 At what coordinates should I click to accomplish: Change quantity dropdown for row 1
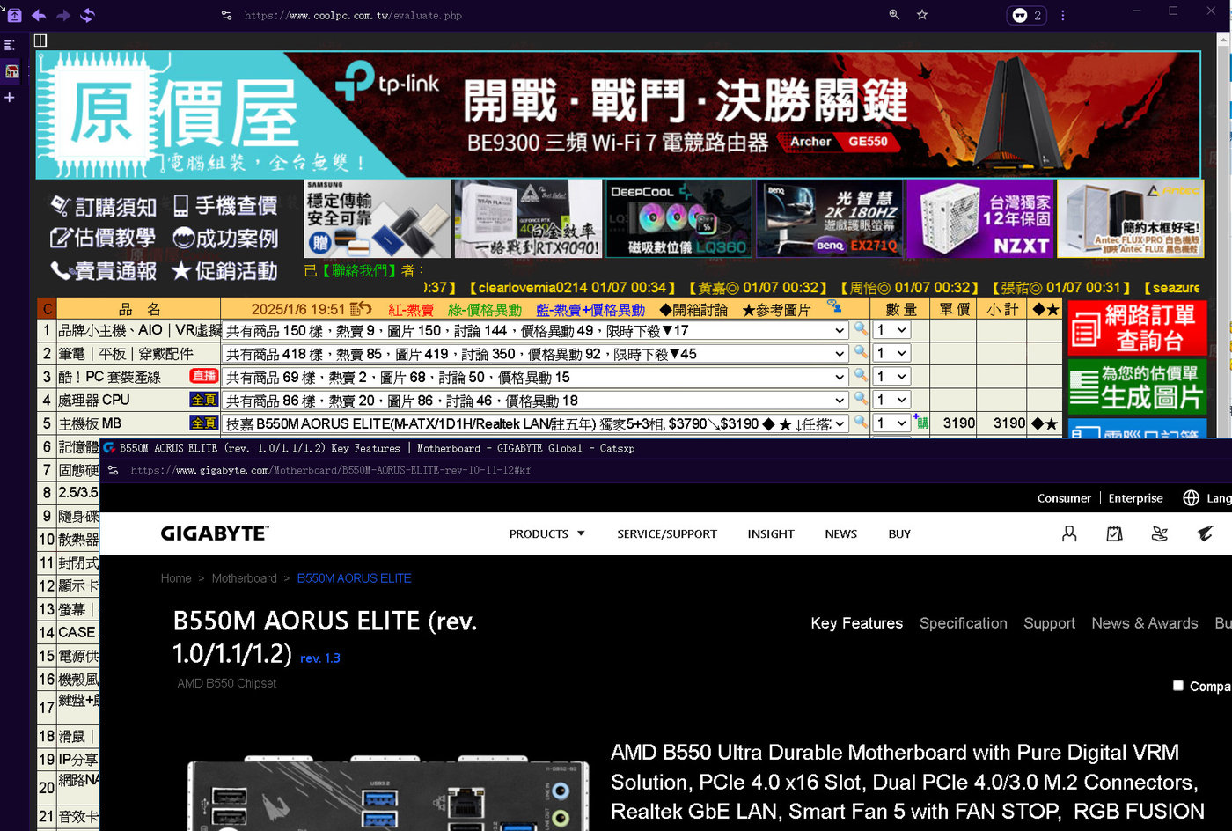[x=891, y=330]
